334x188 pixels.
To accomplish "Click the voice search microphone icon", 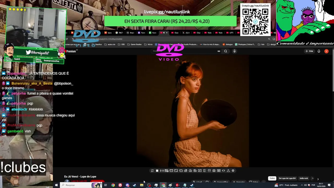I will [x=234, y=51].
